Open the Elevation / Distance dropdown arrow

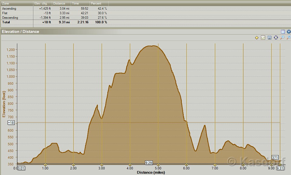[x=289, y=32]
